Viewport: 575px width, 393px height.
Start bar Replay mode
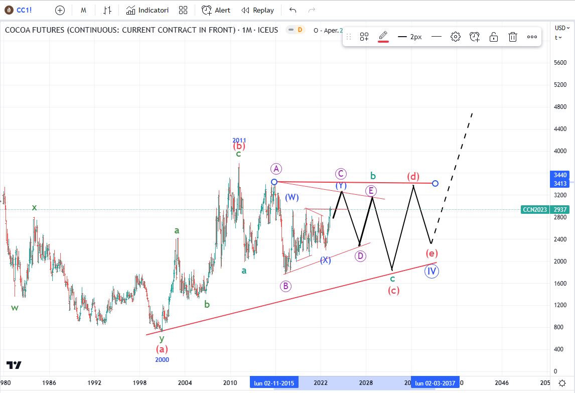[257, 10]
